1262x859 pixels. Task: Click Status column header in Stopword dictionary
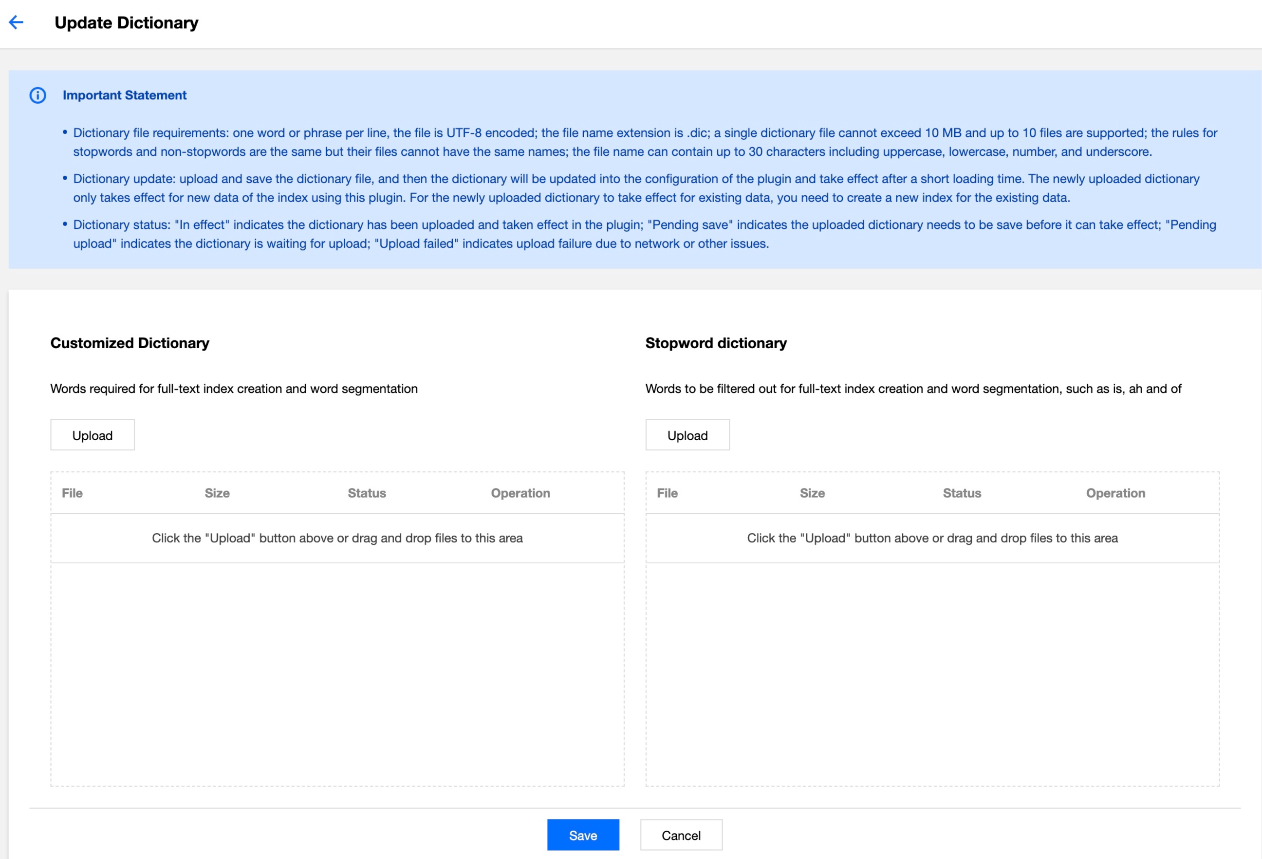962,493
